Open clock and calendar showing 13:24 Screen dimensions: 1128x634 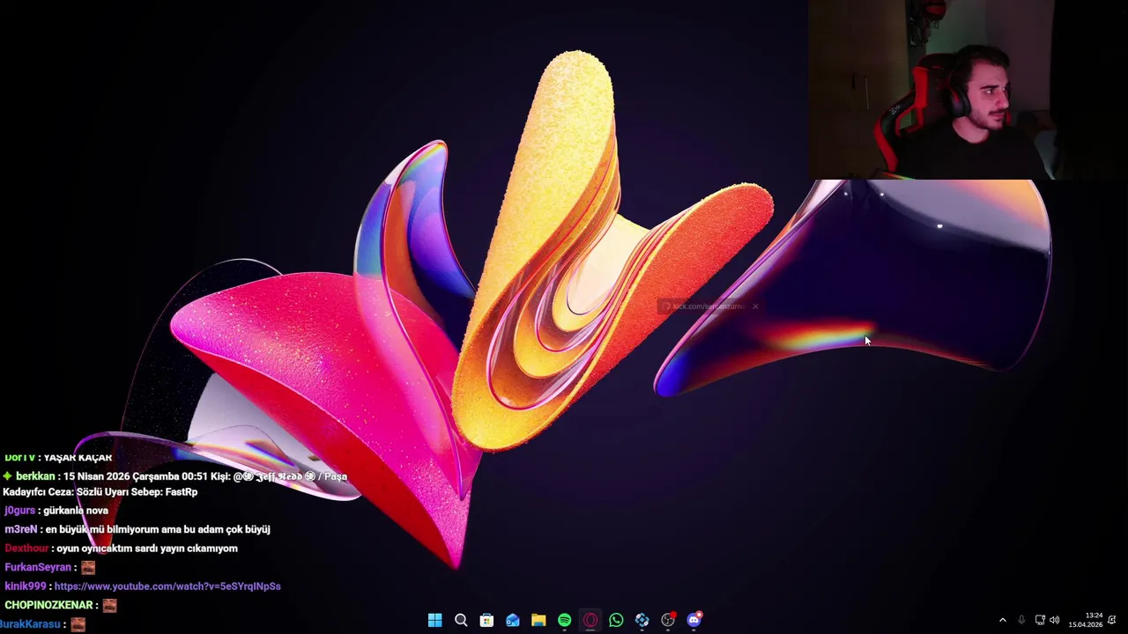(x=1086, y=620)
